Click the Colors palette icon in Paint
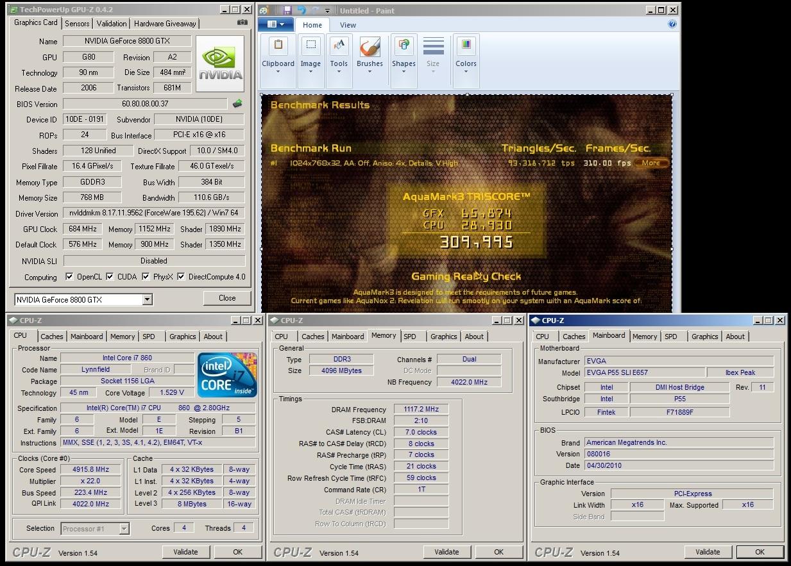Viewport: 791px width, 566px height. [466, 46]
